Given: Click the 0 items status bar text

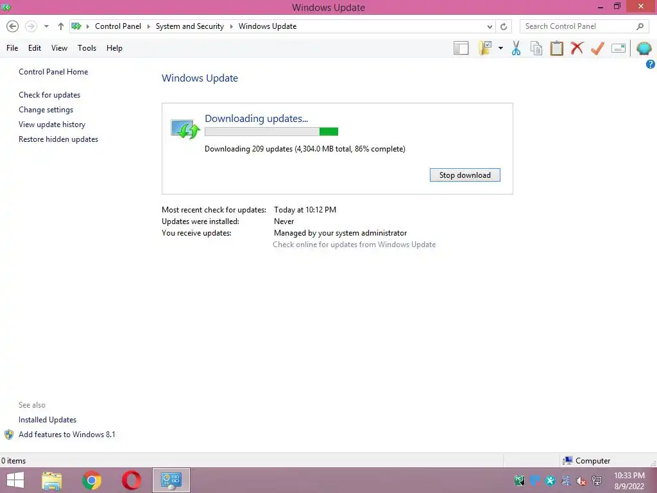Looking at the screenshot, I should coord(13,461).
